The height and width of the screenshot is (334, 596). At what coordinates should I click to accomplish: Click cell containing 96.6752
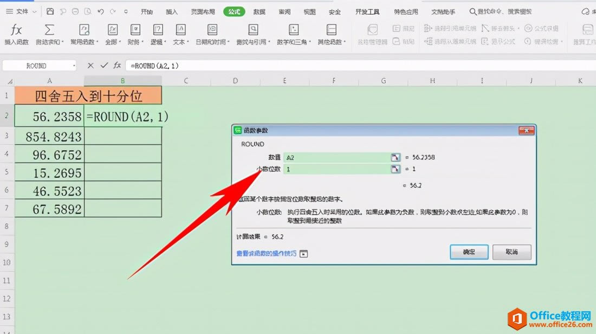click(x=49, y=155)
